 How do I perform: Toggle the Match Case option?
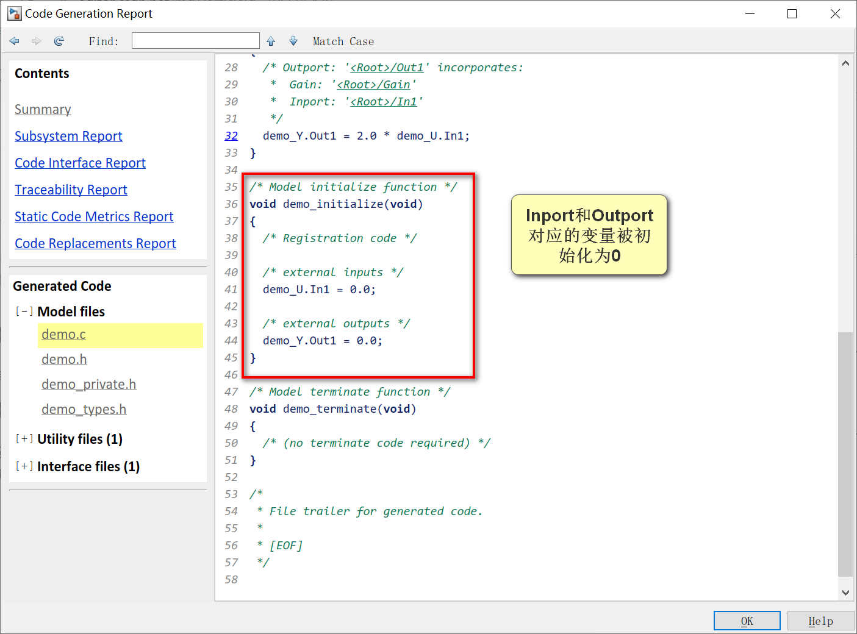pos(343,41)
